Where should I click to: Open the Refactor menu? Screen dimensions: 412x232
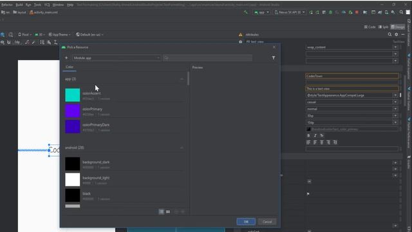coord(6,5)
